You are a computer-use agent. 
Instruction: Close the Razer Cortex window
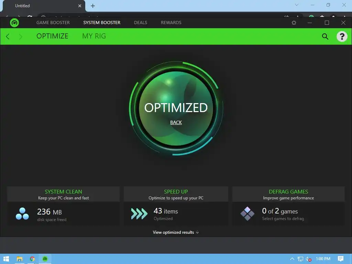pos(343,23)
